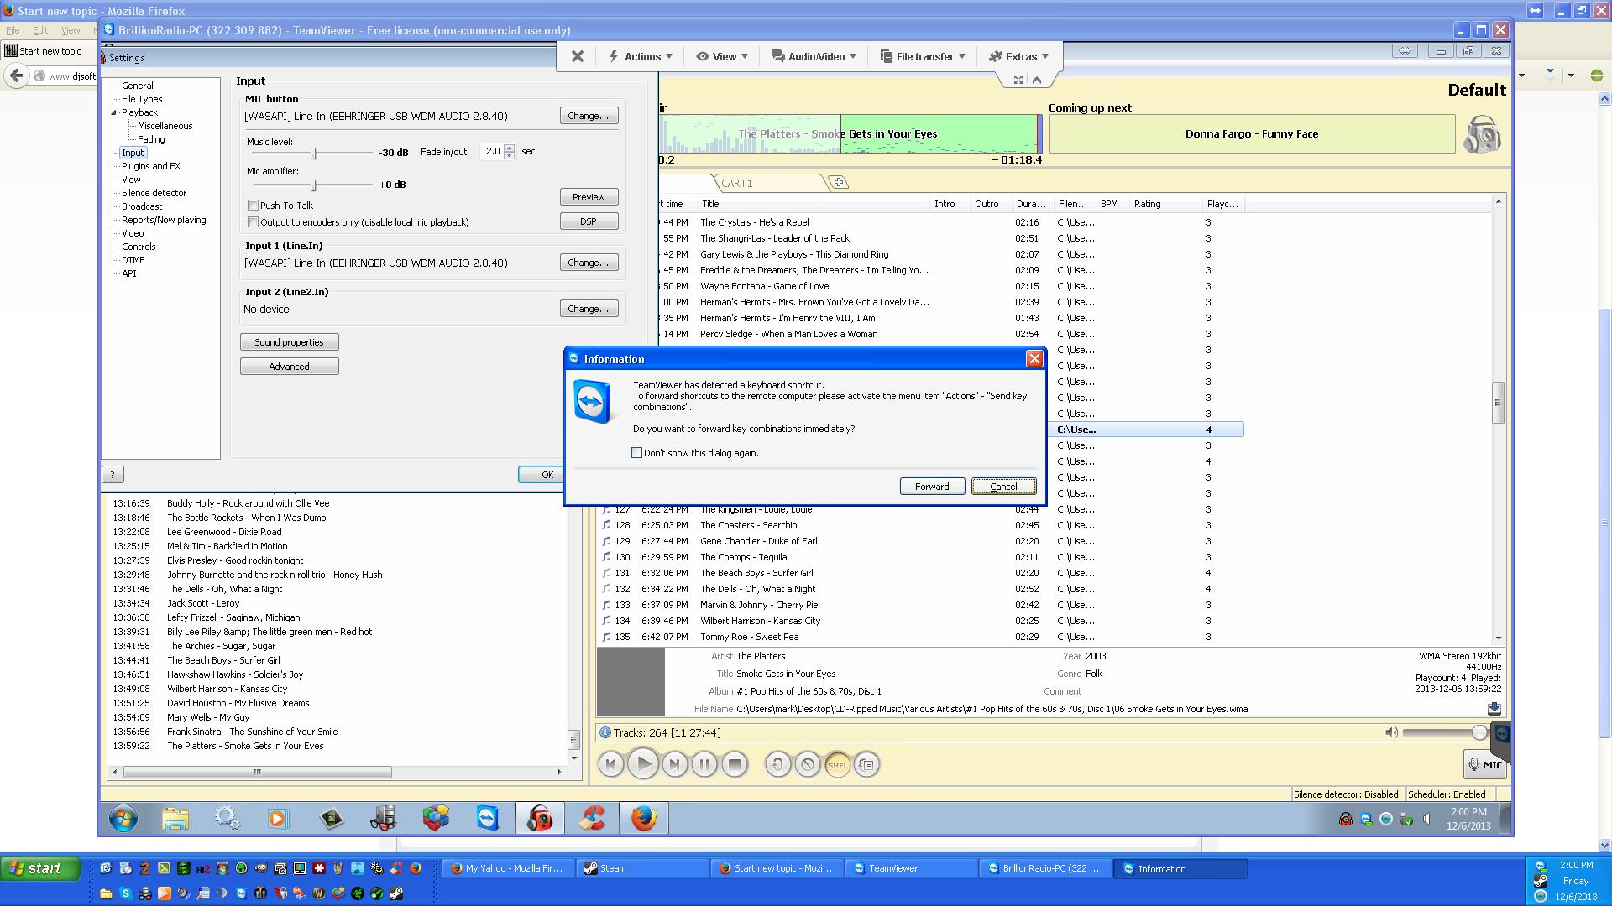Select Fading under Playback
The height and width of the screenshot is (906, 1612).
point(151,139)
